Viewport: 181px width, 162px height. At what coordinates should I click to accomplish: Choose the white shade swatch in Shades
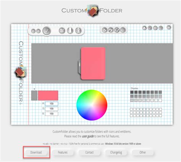160,100
